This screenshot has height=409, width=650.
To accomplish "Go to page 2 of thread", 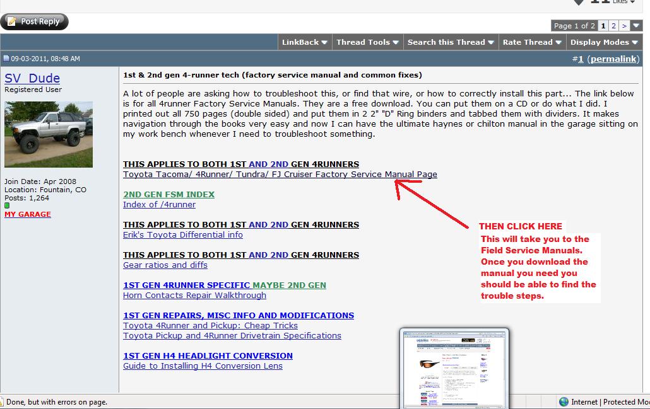I will click(613, 26).
